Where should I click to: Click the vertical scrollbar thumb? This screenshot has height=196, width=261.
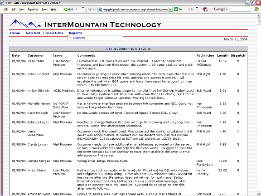point(258,21)
